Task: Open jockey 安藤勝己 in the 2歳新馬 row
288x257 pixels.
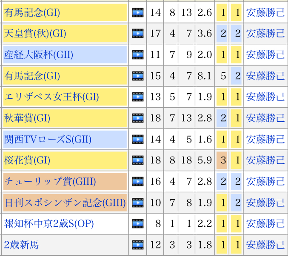Action: (x=265, y=245)
